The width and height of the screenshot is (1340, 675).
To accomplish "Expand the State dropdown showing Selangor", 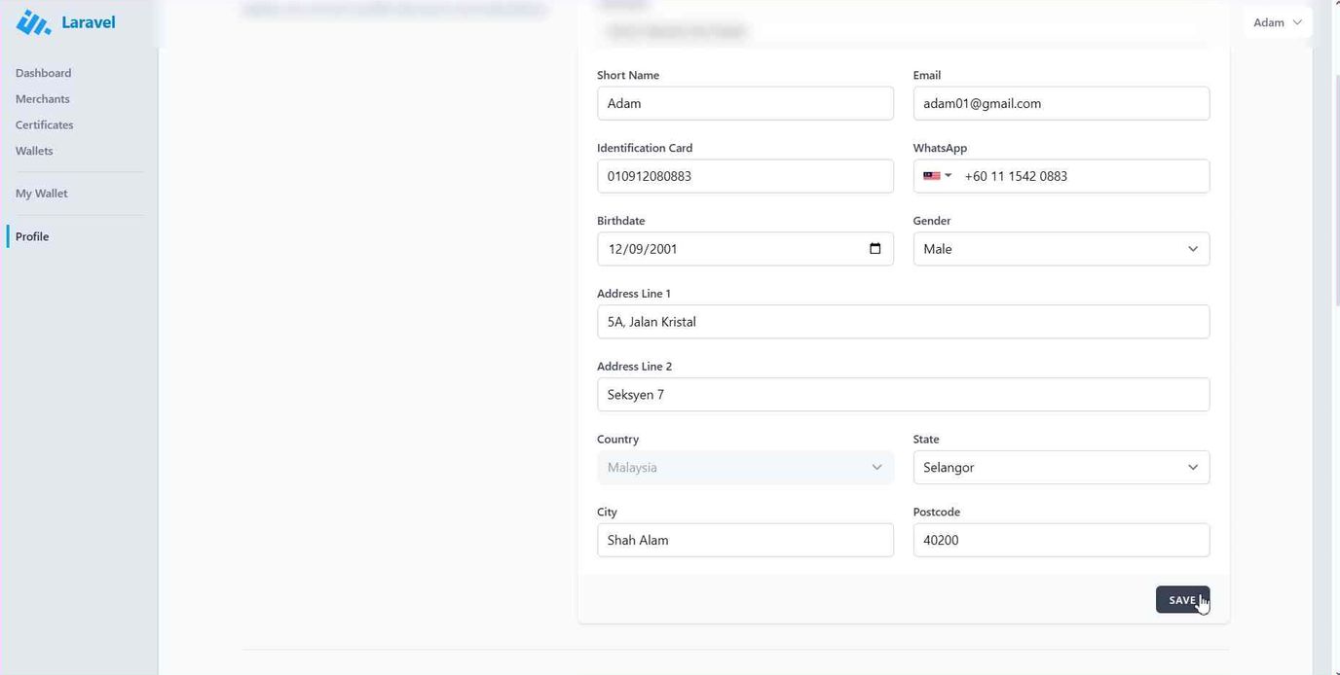I will click(1061, 468).
